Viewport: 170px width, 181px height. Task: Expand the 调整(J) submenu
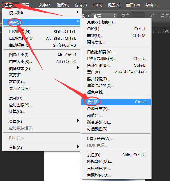[x=41, y=22]
